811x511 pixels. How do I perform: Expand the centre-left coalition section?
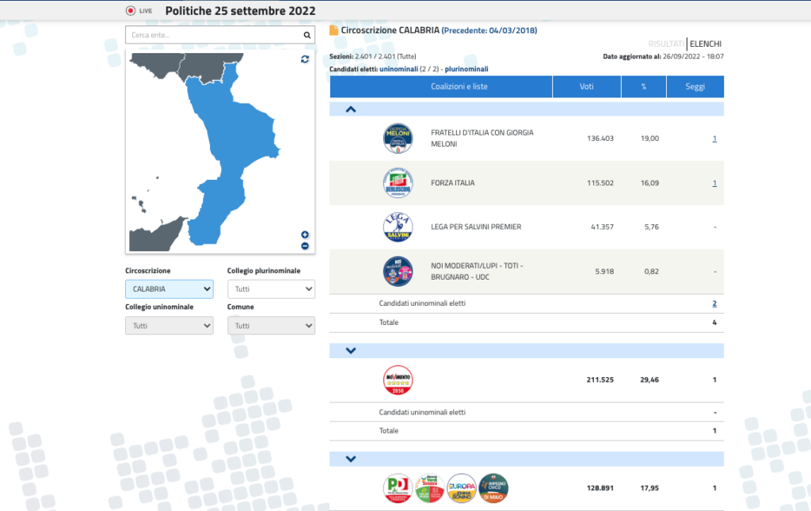coord(351,459)
